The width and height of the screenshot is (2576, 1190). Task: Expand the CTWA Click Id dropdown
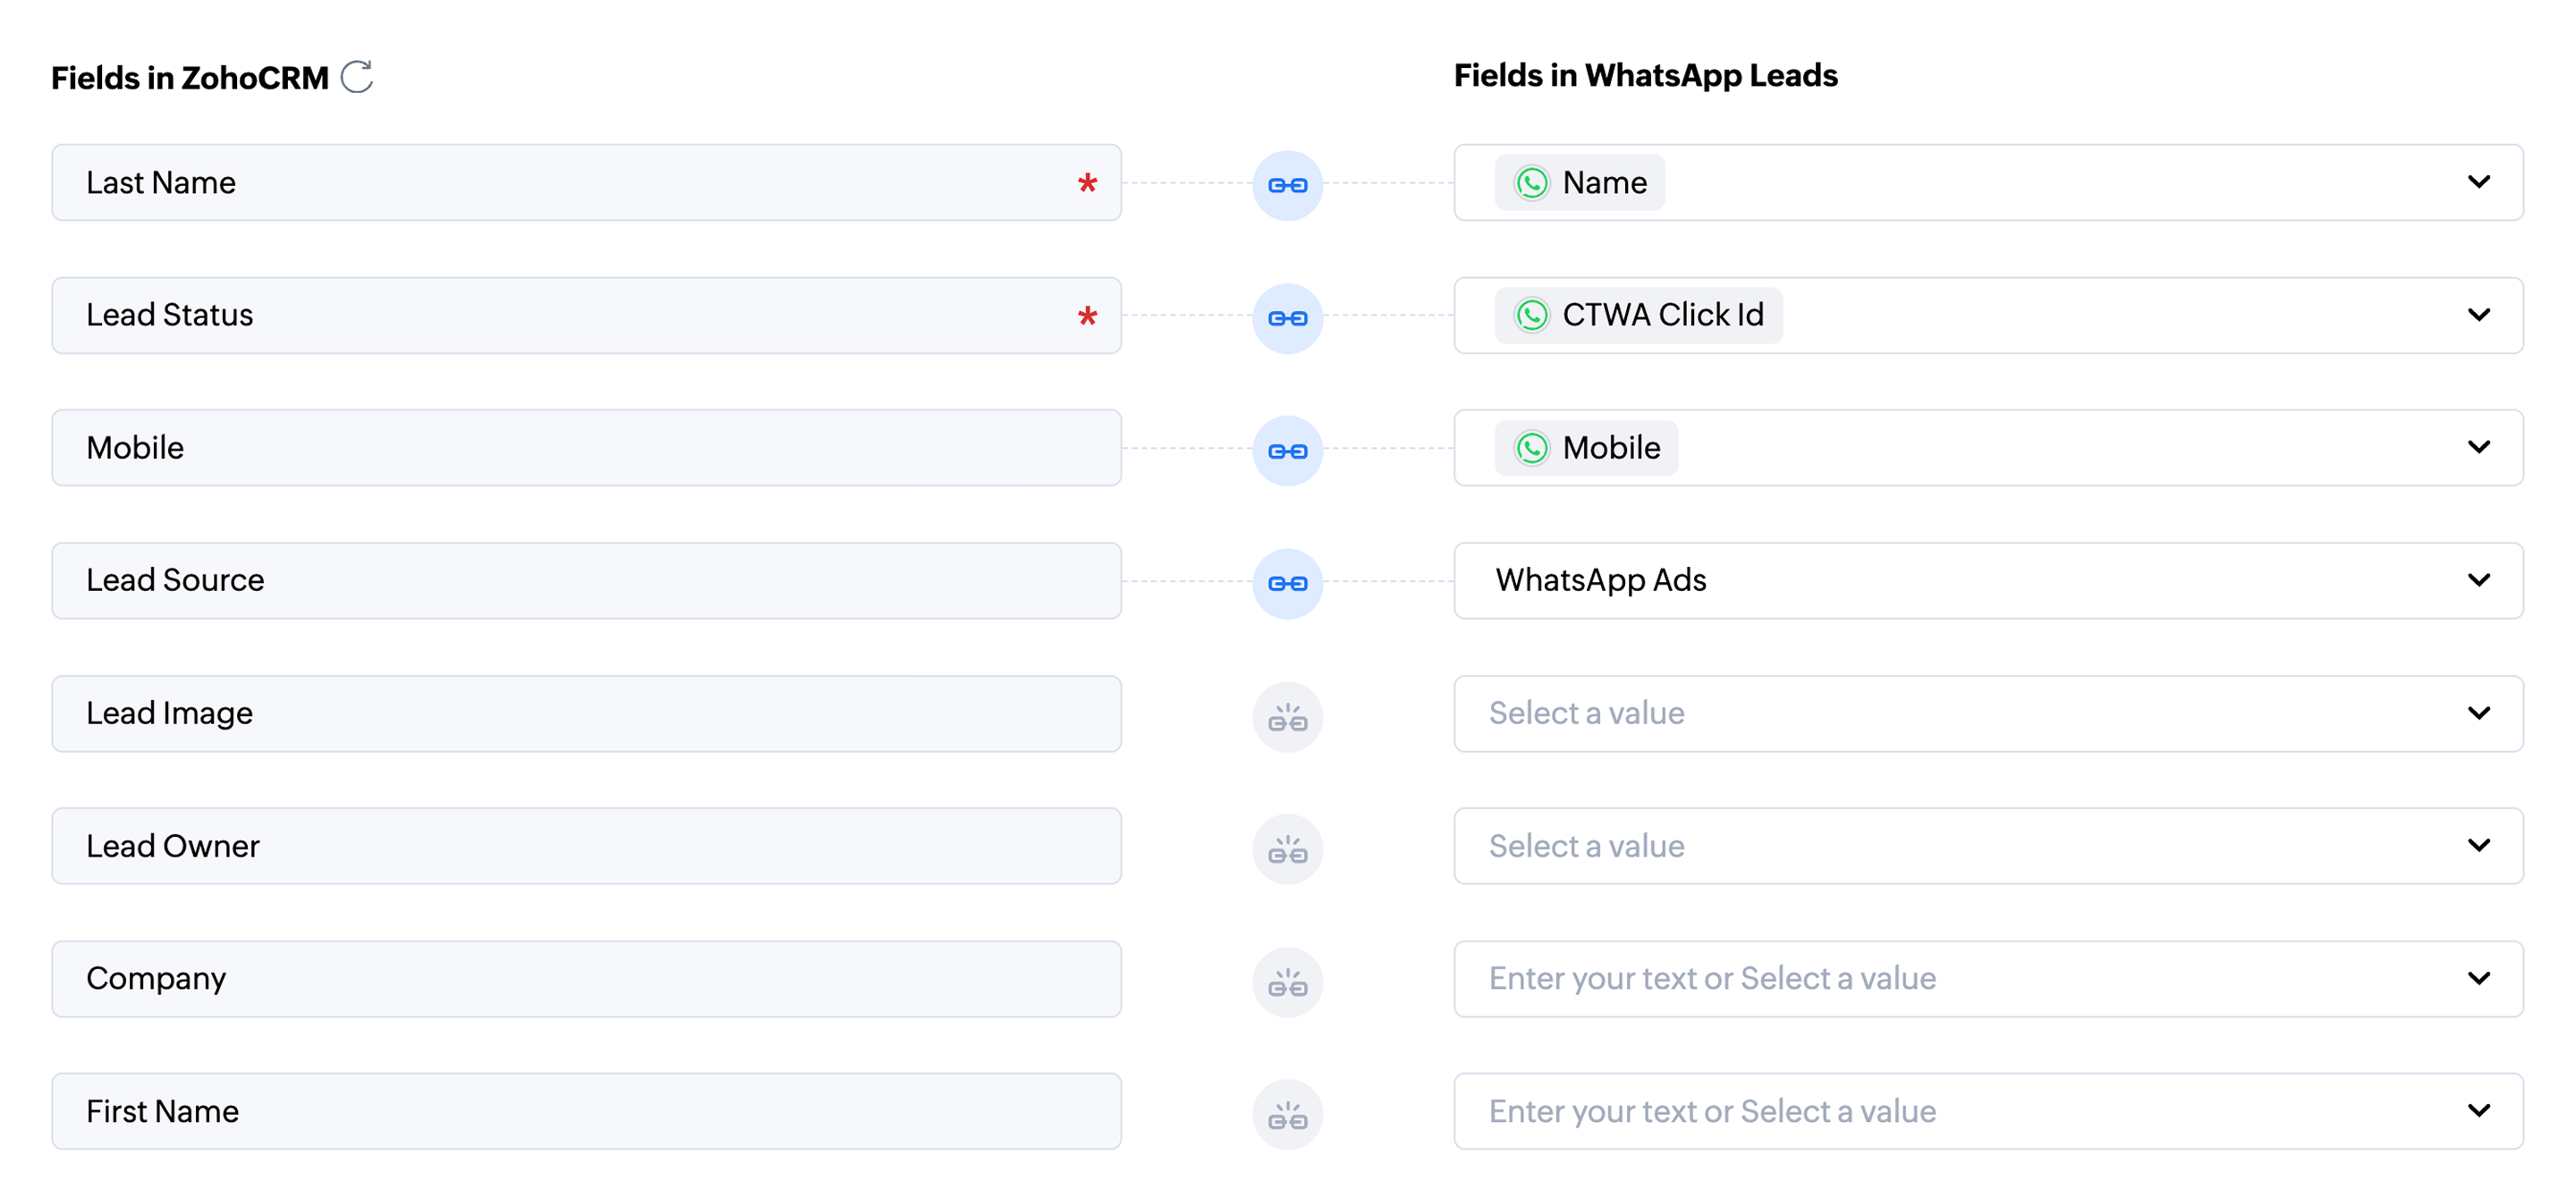(2478, 316)
